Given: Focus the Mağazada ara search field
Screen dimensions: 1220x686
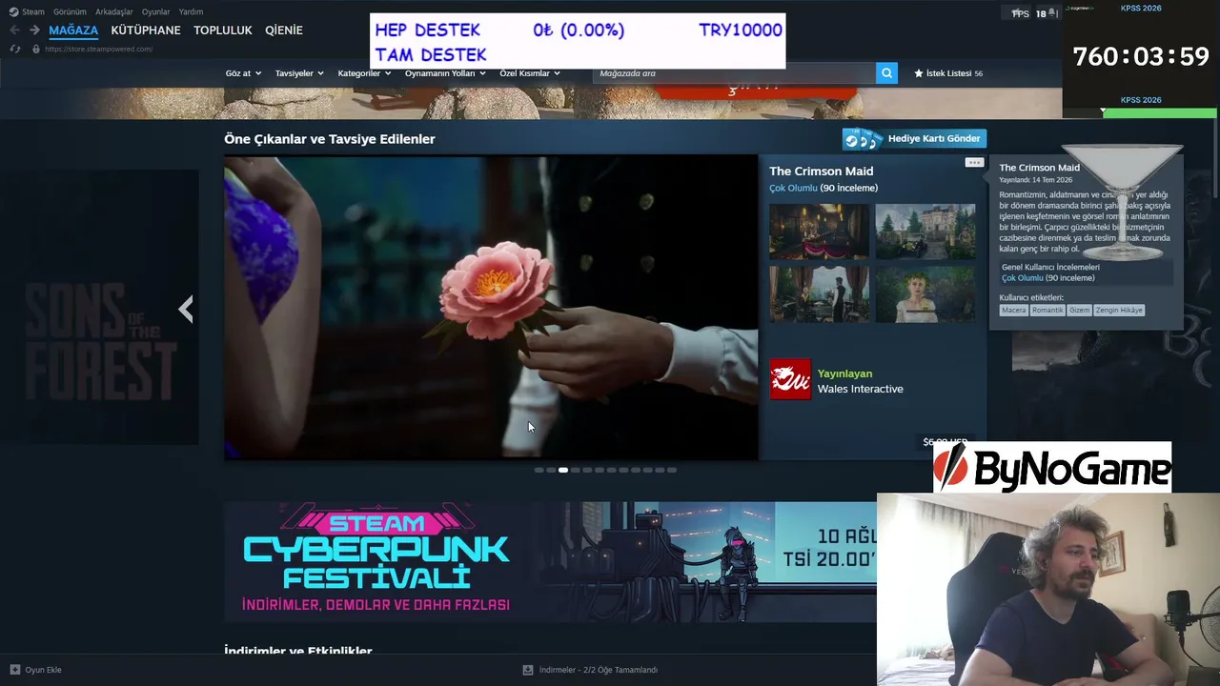Looking at the screenshot, I should coord(734,73).
